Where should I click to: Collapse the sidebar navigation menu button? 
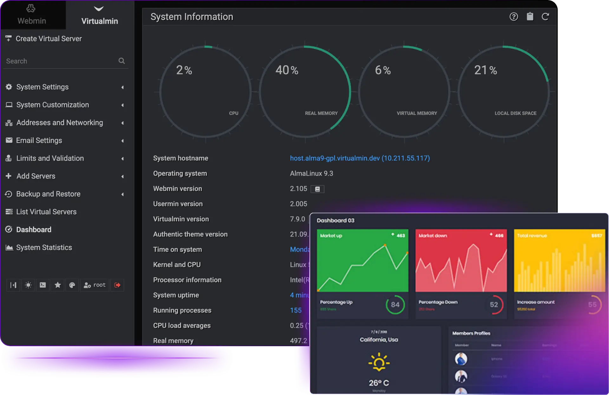(x=13, y=285)
